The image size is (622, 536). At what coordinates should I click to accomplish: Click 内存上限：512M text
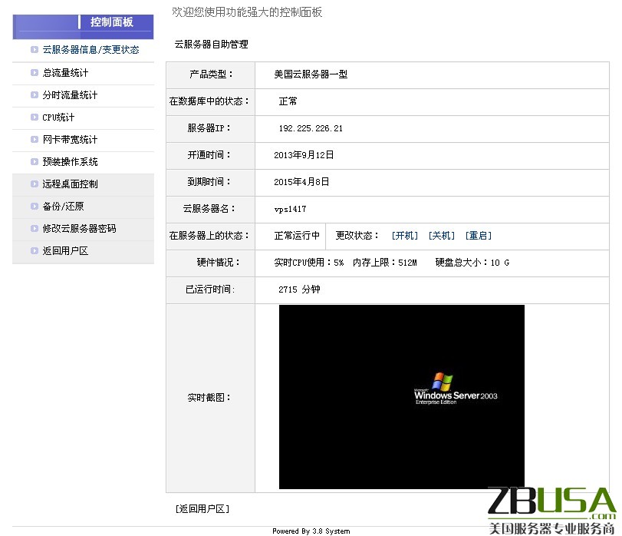point(385,263)
